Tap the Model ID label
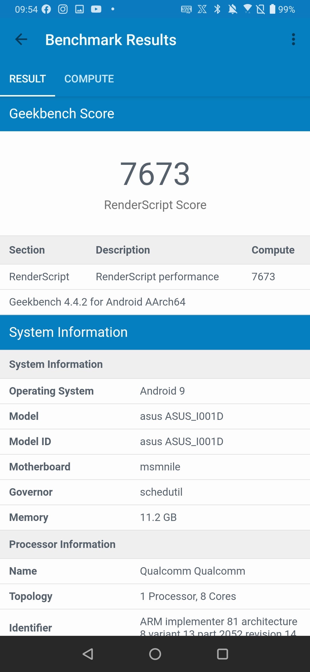The image size is (310, 672). (x=30, y=441)
